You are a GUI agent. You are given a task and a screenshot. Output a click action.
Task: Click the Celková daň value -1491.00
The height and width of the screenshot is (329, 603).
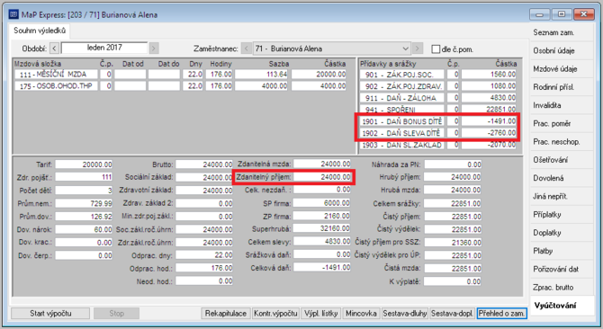pos(322,268)
